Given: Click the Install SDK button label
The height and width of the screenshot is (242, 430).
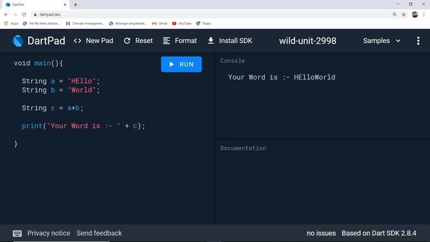Looking at the screenshot, I should tap(236, 40).
